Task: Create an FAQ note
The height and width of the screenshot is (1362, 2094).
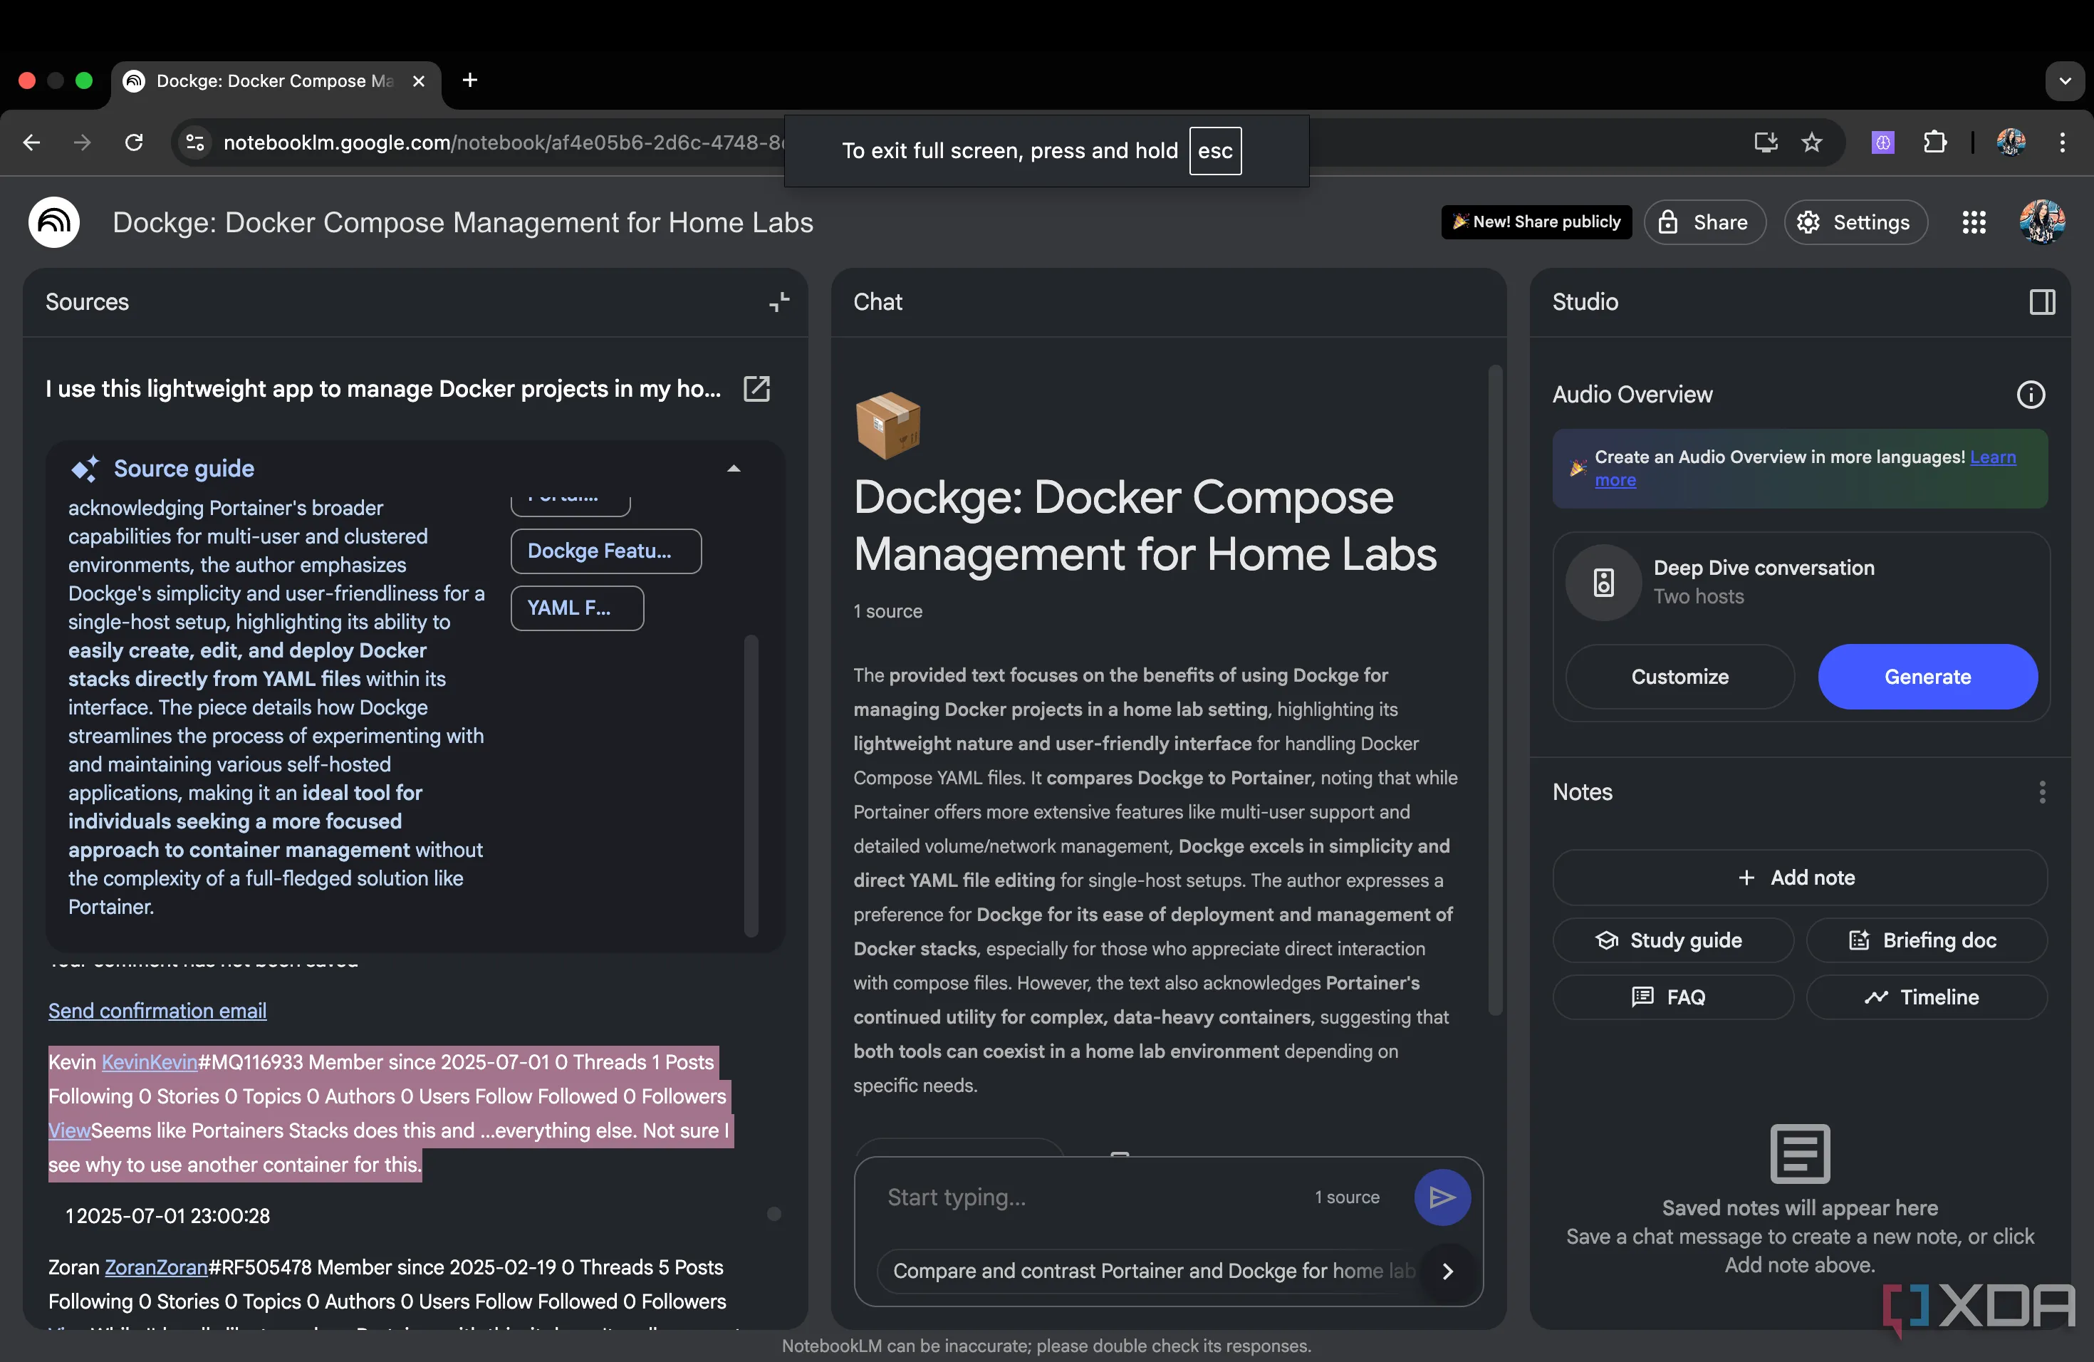Action: click(1672, 997)
